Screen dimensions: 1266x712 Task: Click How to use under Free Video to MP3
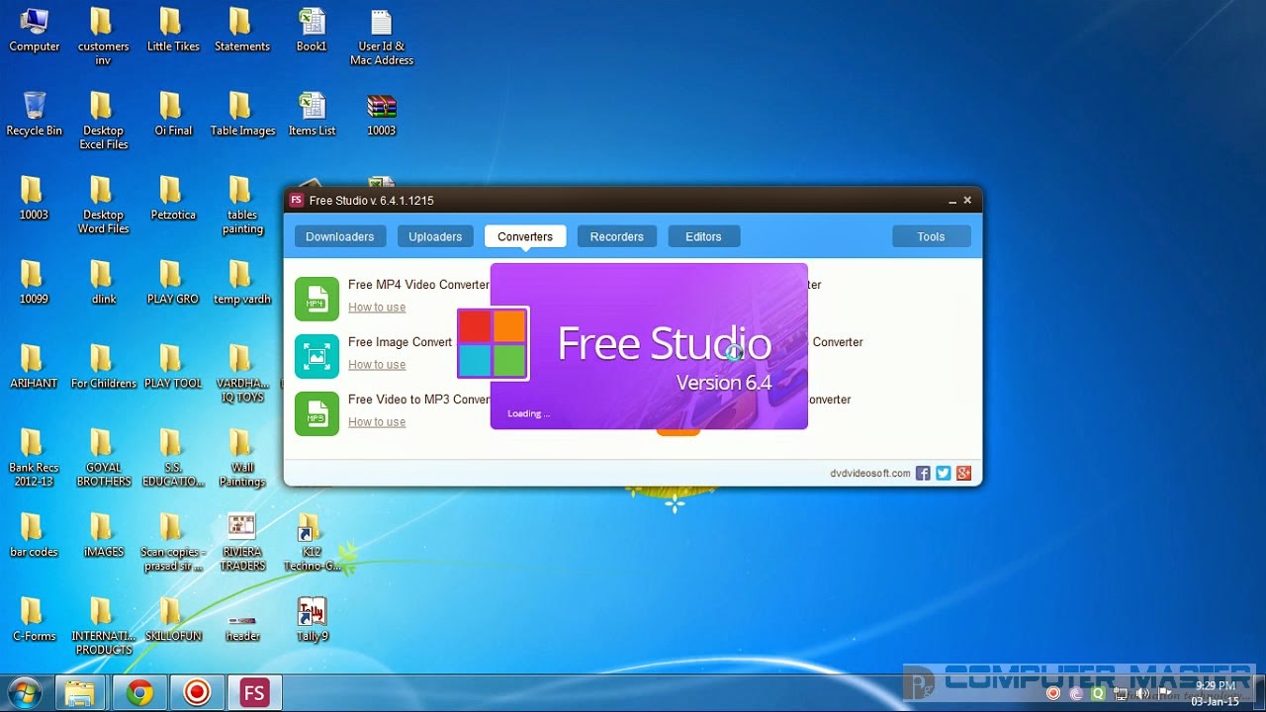point(377,422)
